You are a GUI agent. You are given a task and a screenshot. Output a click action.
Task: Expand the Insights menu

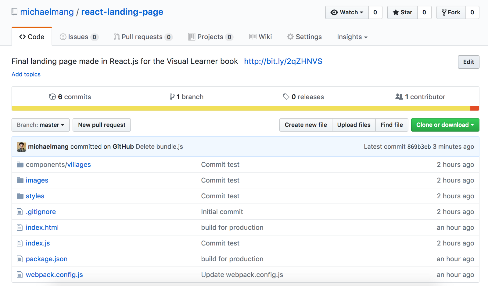click(x=352, y=37)
